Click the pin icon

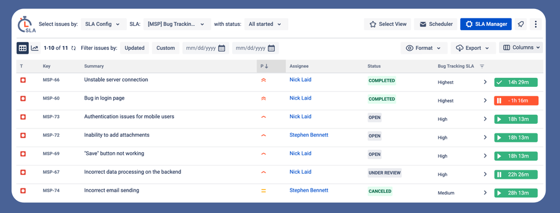pyautogui.click(x=521, y=24)
